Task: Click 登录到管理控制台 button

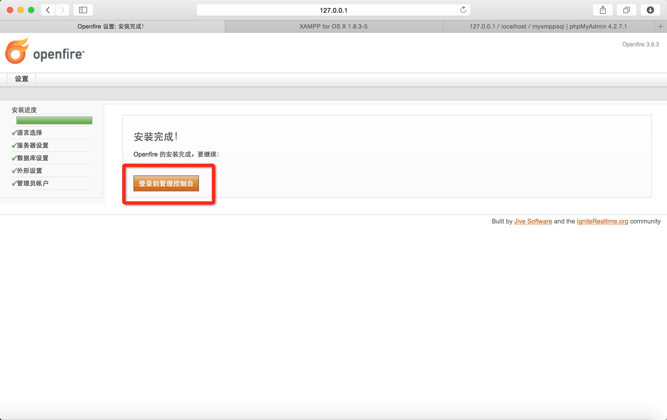Action: click(x=166, y=183)
